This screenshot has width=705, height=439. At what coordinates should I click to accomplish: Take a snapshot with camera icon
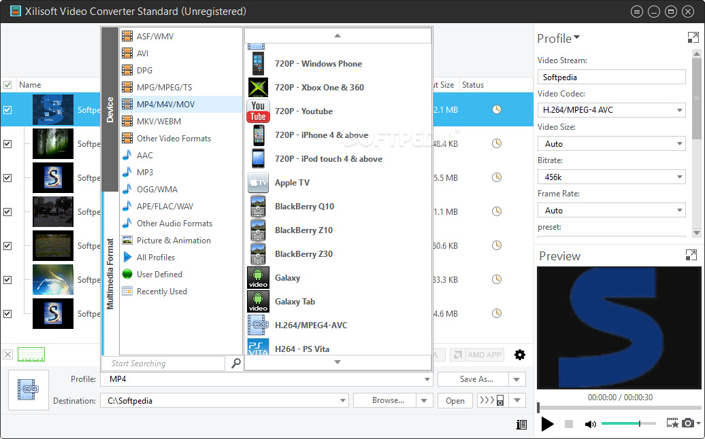point(687,423)
